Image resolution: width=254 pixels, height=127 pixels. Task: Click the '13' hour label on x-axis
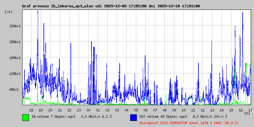[212, 110]
